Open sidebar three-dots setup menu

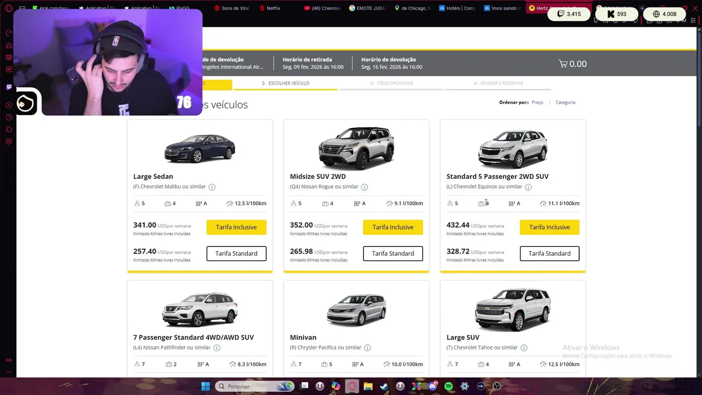click(x=9, y=371)
